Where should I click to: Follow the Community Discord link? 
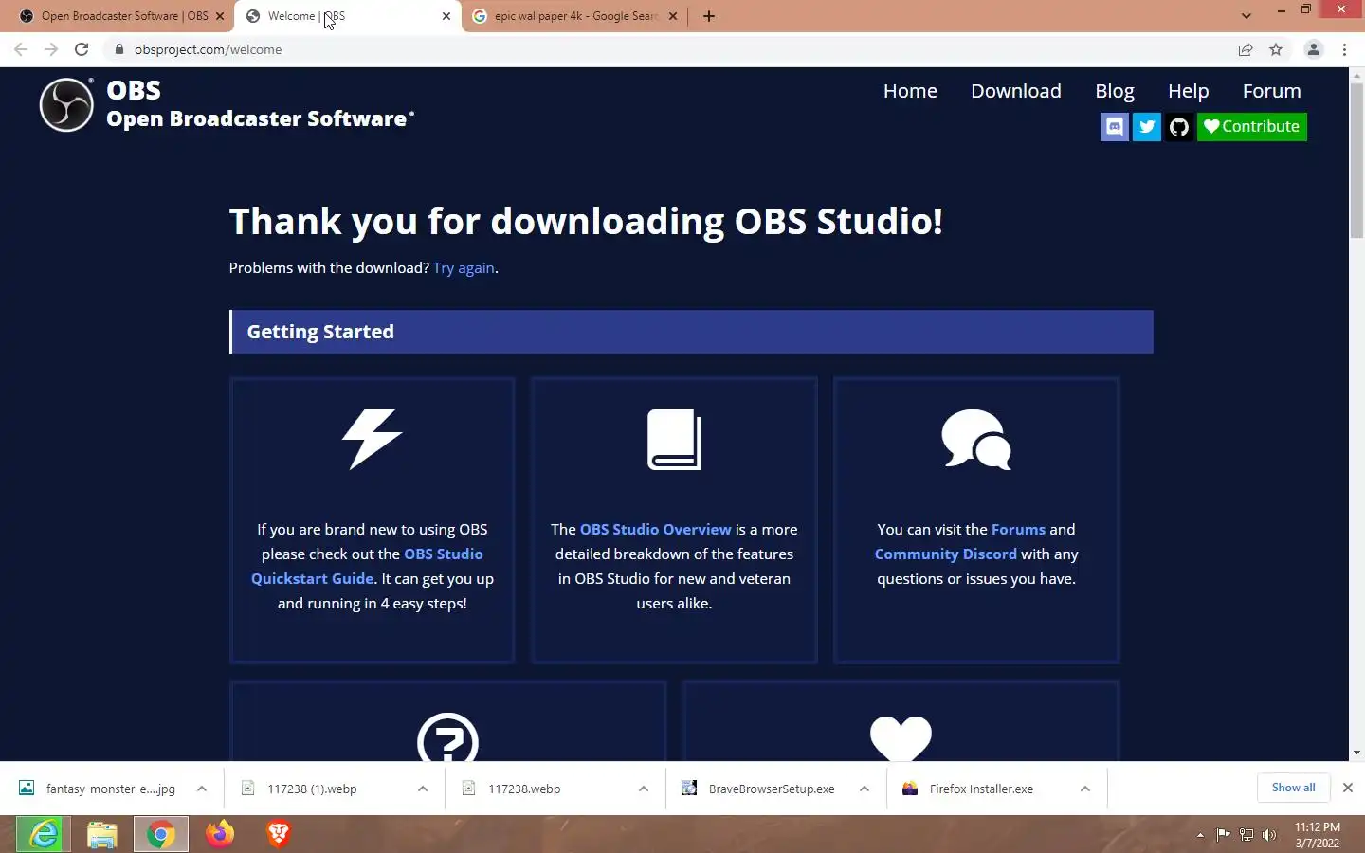click(945, 554)
